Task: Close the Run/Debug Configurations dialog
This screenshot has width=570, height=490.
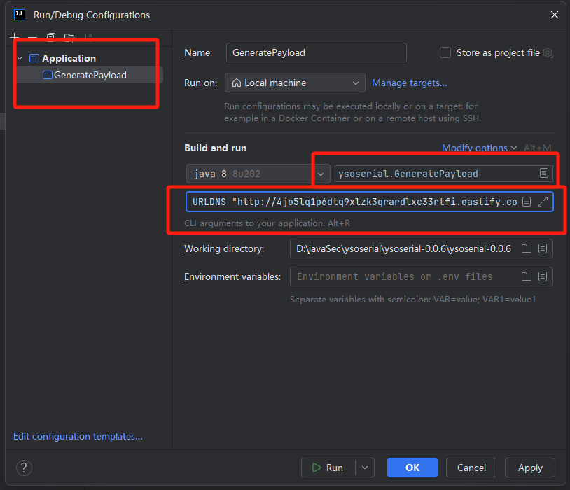Action: coord(555,15)
